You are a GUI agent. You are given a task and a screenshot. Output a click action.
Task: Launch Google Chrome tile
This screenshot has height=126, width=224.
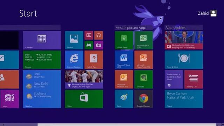[143, 99]
